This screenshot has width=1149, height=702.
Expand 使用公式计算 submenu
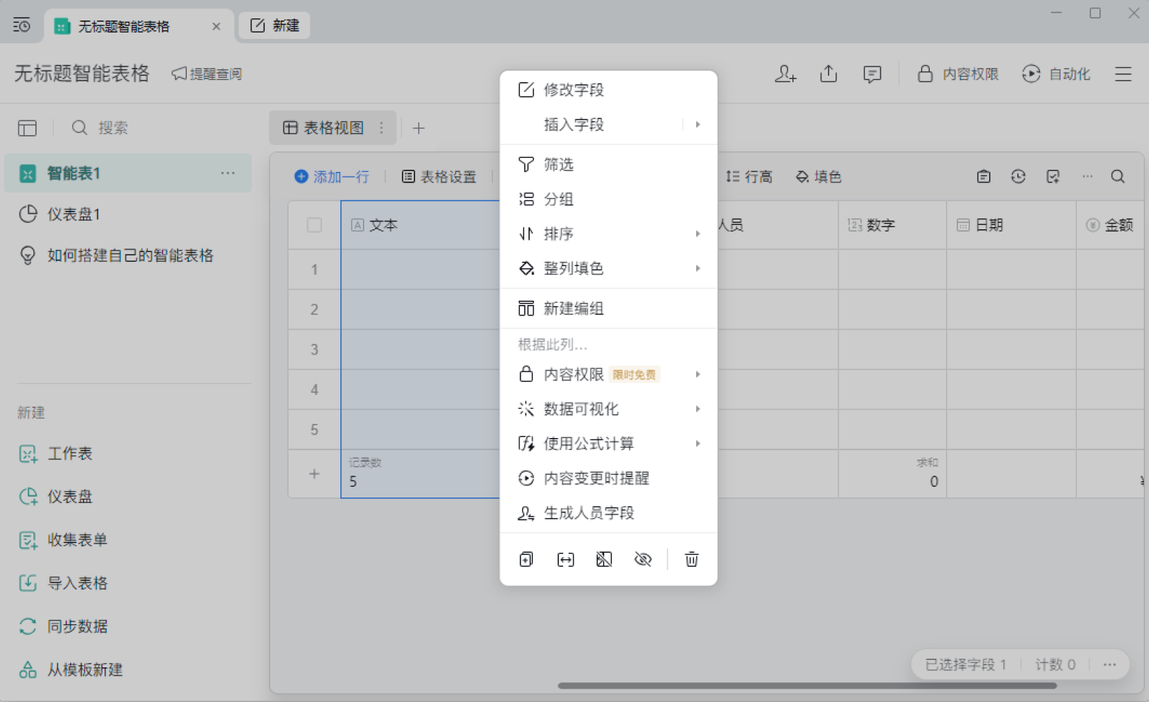pyautogui.click(x=608, y=444)
